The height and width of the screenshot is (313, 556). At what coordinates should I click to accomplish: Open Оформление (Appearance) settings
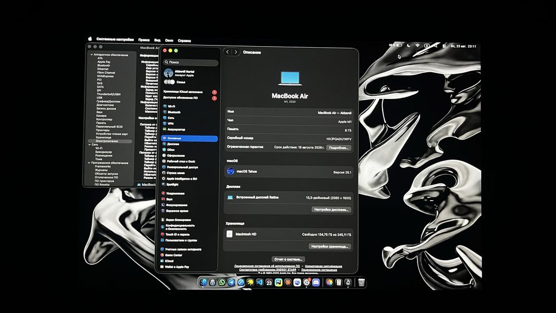[173, 155]
